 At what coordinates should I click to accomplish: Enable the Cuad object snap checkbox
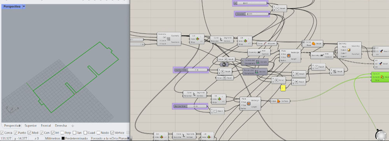click(85, 132)
